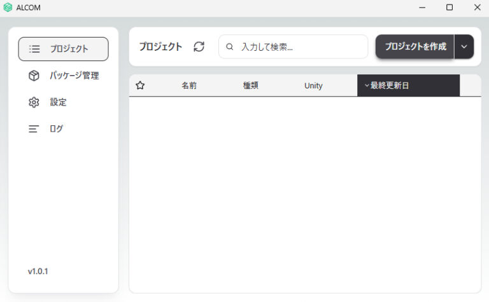Open the パッケージ管理 page label
The width and height of the screenshot is (489, 302).
click(74, 76)
